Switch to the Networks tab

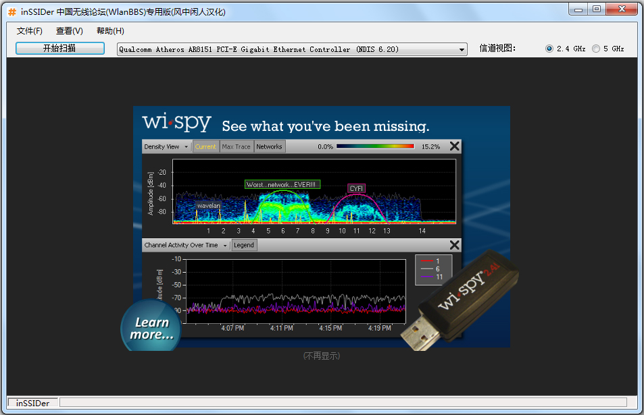[x=269, y=146]
